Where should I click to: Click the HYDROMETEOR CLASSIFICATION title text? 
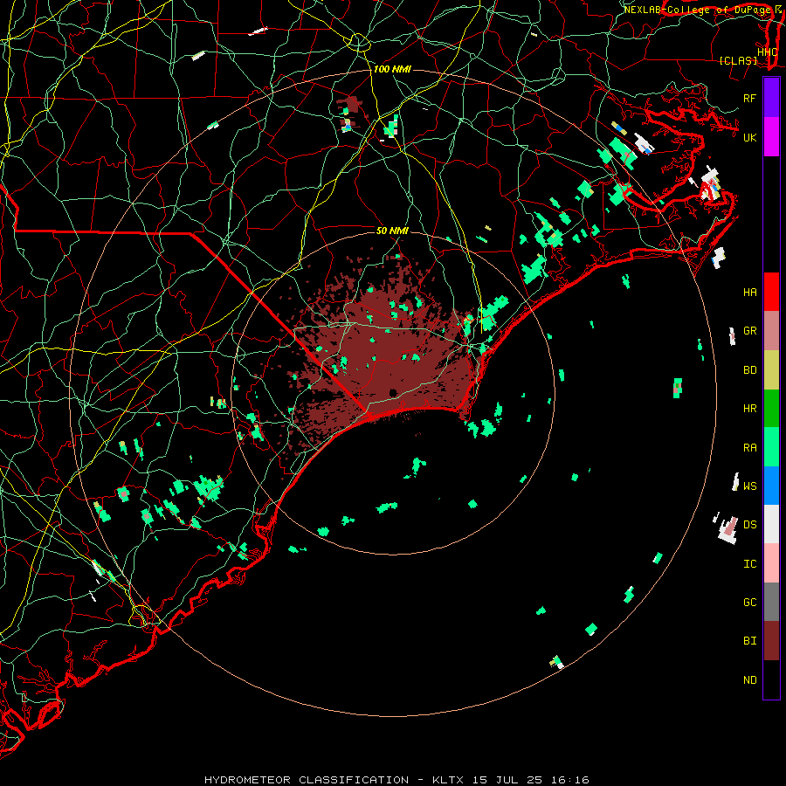[x=307, y=780]
